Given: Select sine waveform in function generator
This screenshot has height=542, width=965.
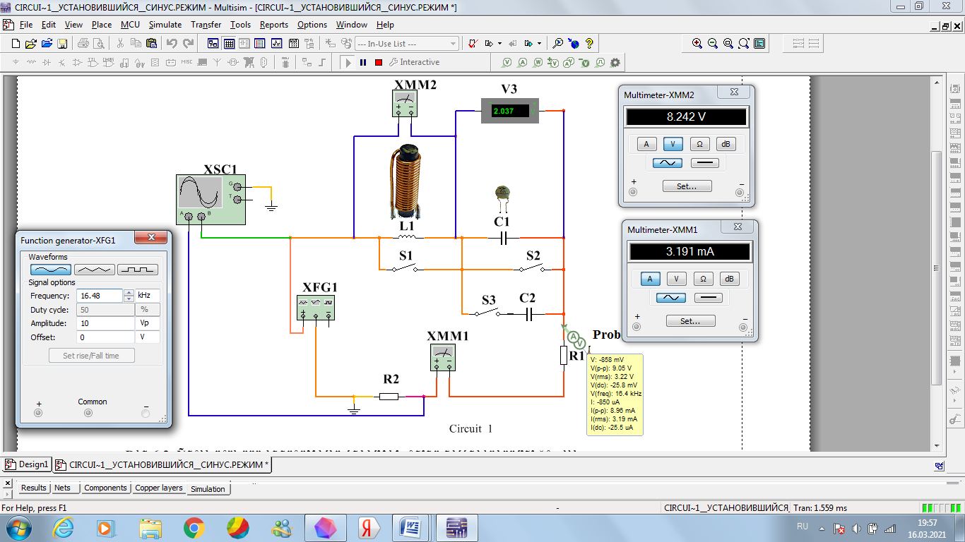Looking at the screenshot, I should (x=51, y=270).
